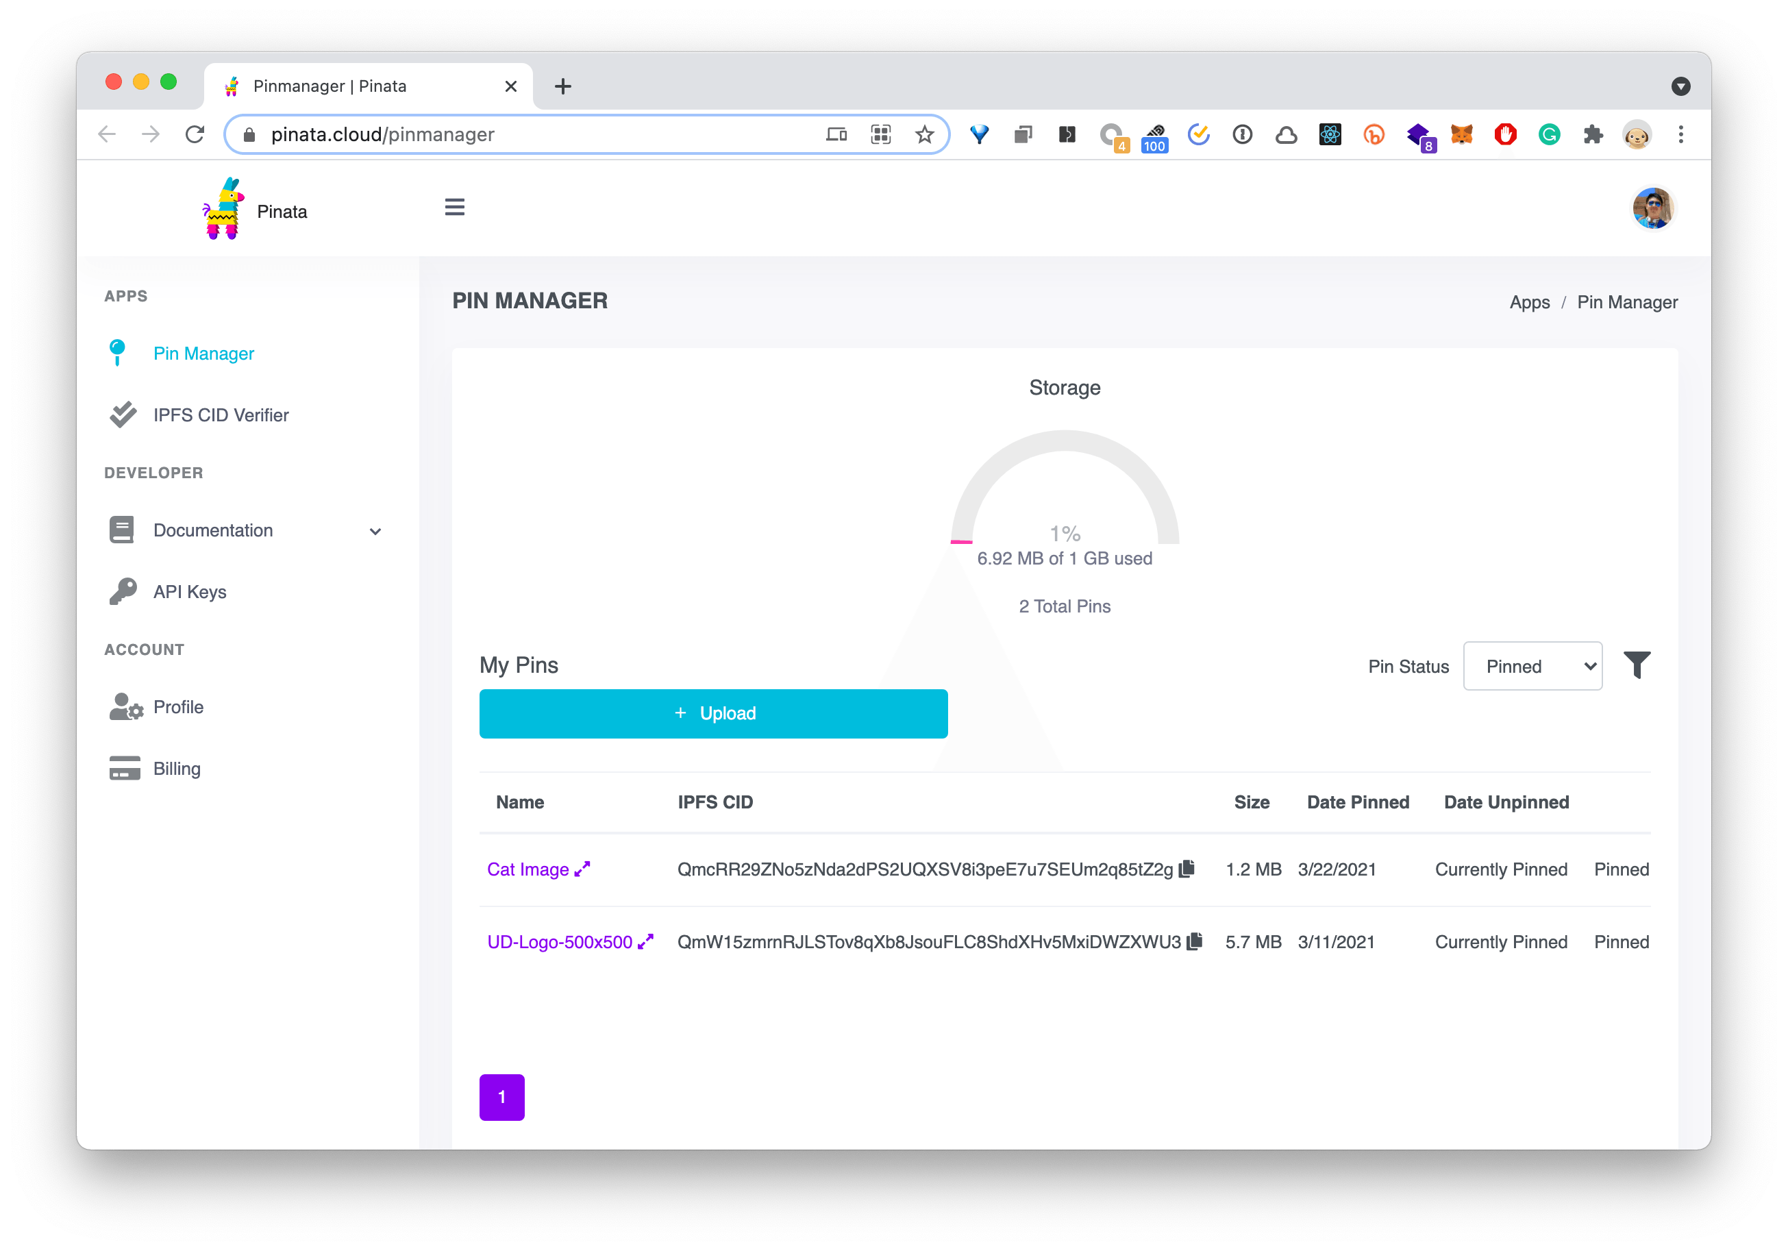Toggle the hamburger sidebar menu
This screenshot has width=1788, height=1251.
[455, 207]
